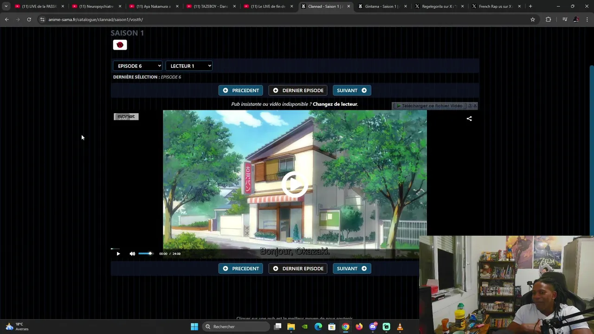This screenshot has height=334, width=594.
Task: Open Firefox from the taskbar
Action: tap(359, 327)
